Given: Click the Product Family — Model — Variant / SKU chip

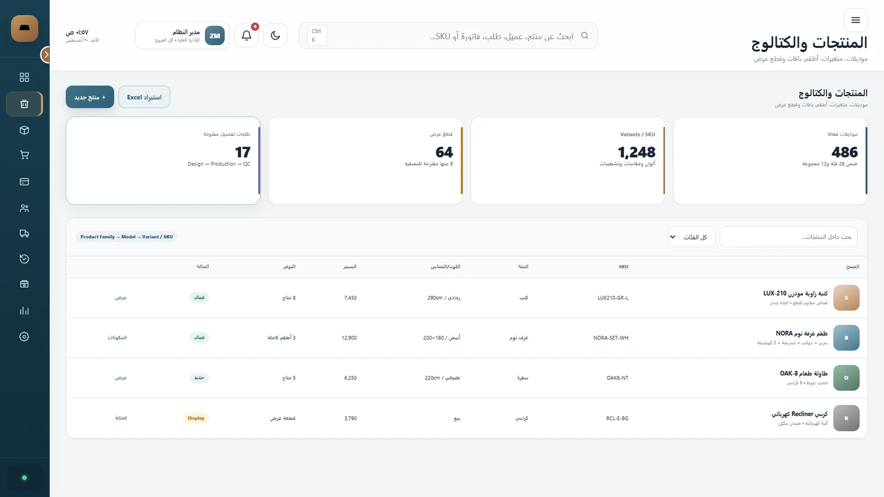Looking at the screenshot, I should point(127,237).
